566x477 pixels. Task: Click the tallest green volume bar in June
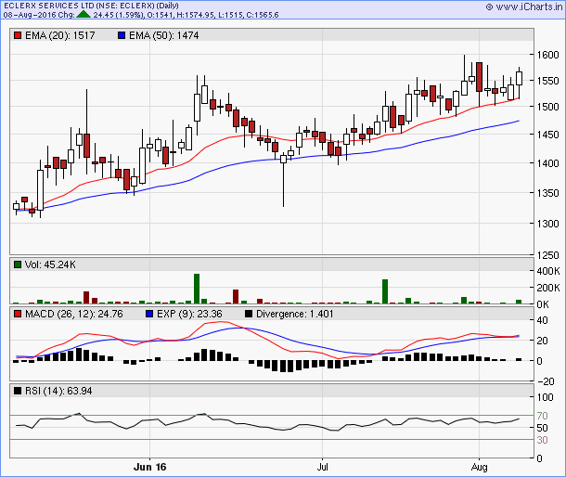pos(197,289)
